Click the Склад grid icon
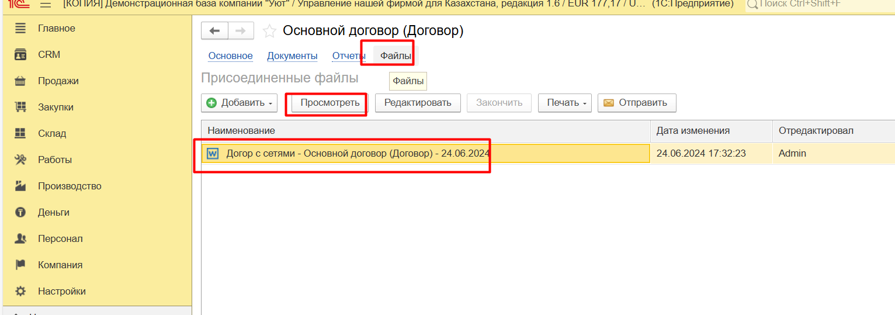This screenshot has width=895, height=315. (20, 133)
